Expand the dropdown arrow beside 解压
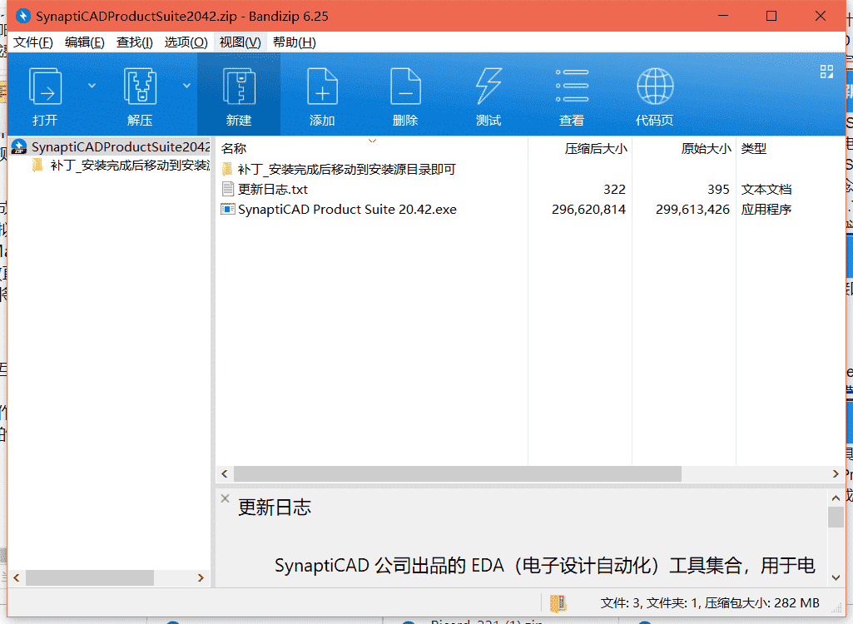Viewport: 853px width, 624px height. (186, 86)
